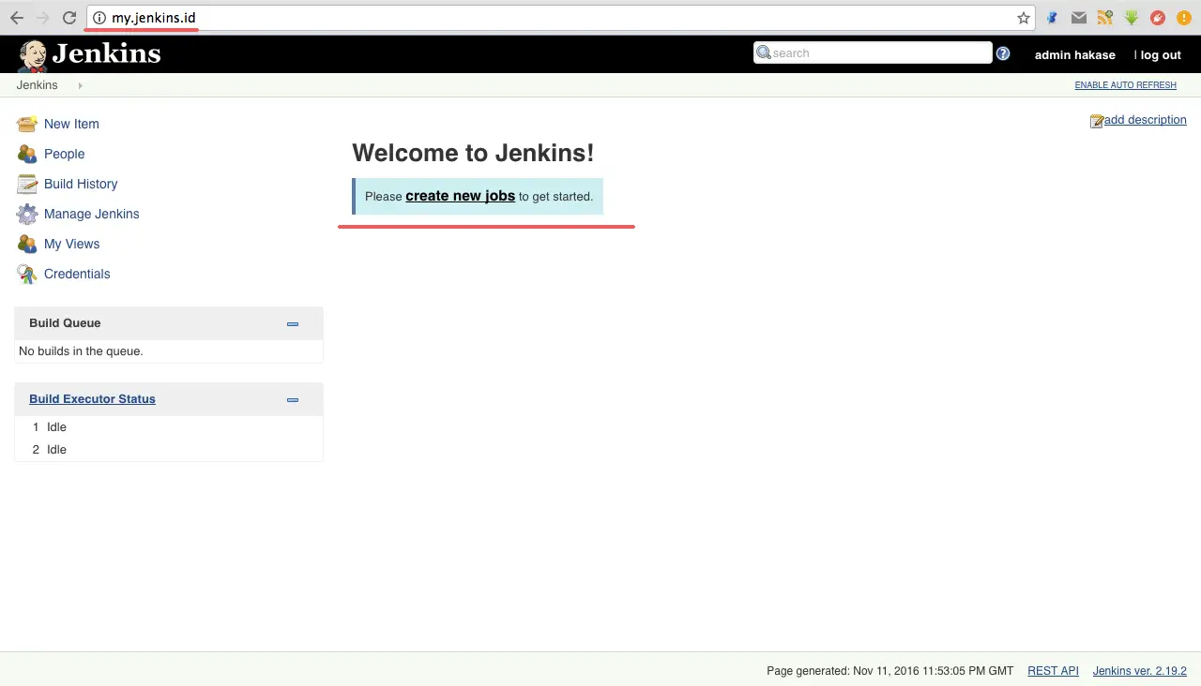Click the Page generated timestamp text
Viewport: 1201px width, 686px height.
pyautogui.click(x=889, y=671)
